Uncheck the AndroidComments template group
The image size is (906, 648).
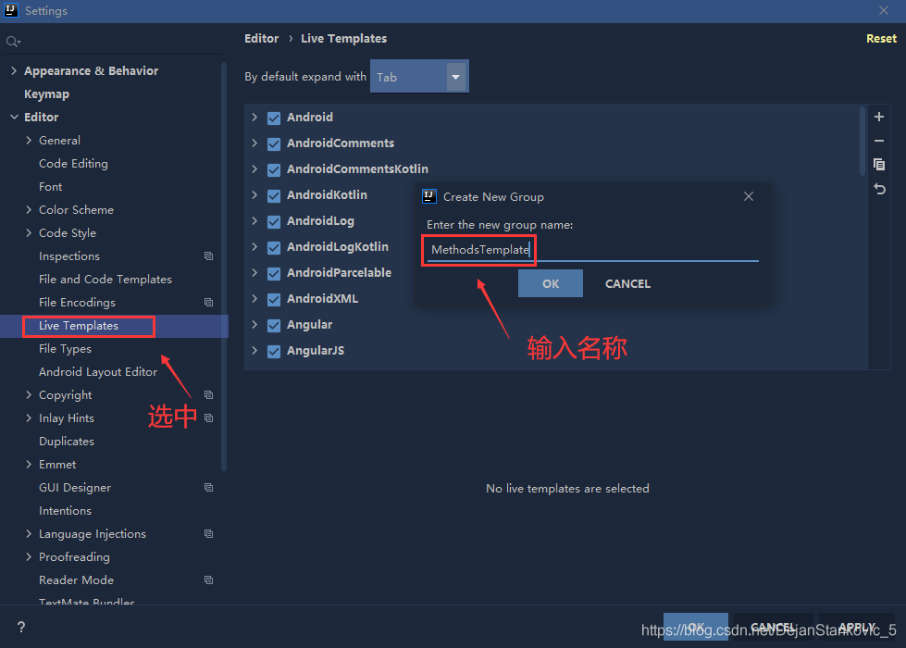coord(274,143)
